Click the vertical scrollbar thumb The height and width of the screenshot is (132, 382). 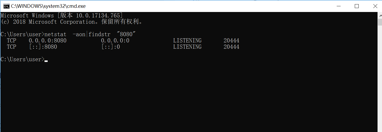point(380,22)
